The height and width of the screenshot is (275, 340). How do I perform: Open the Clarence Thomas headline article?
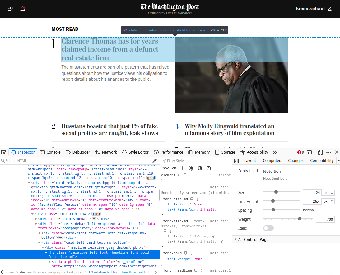point(110,49)
